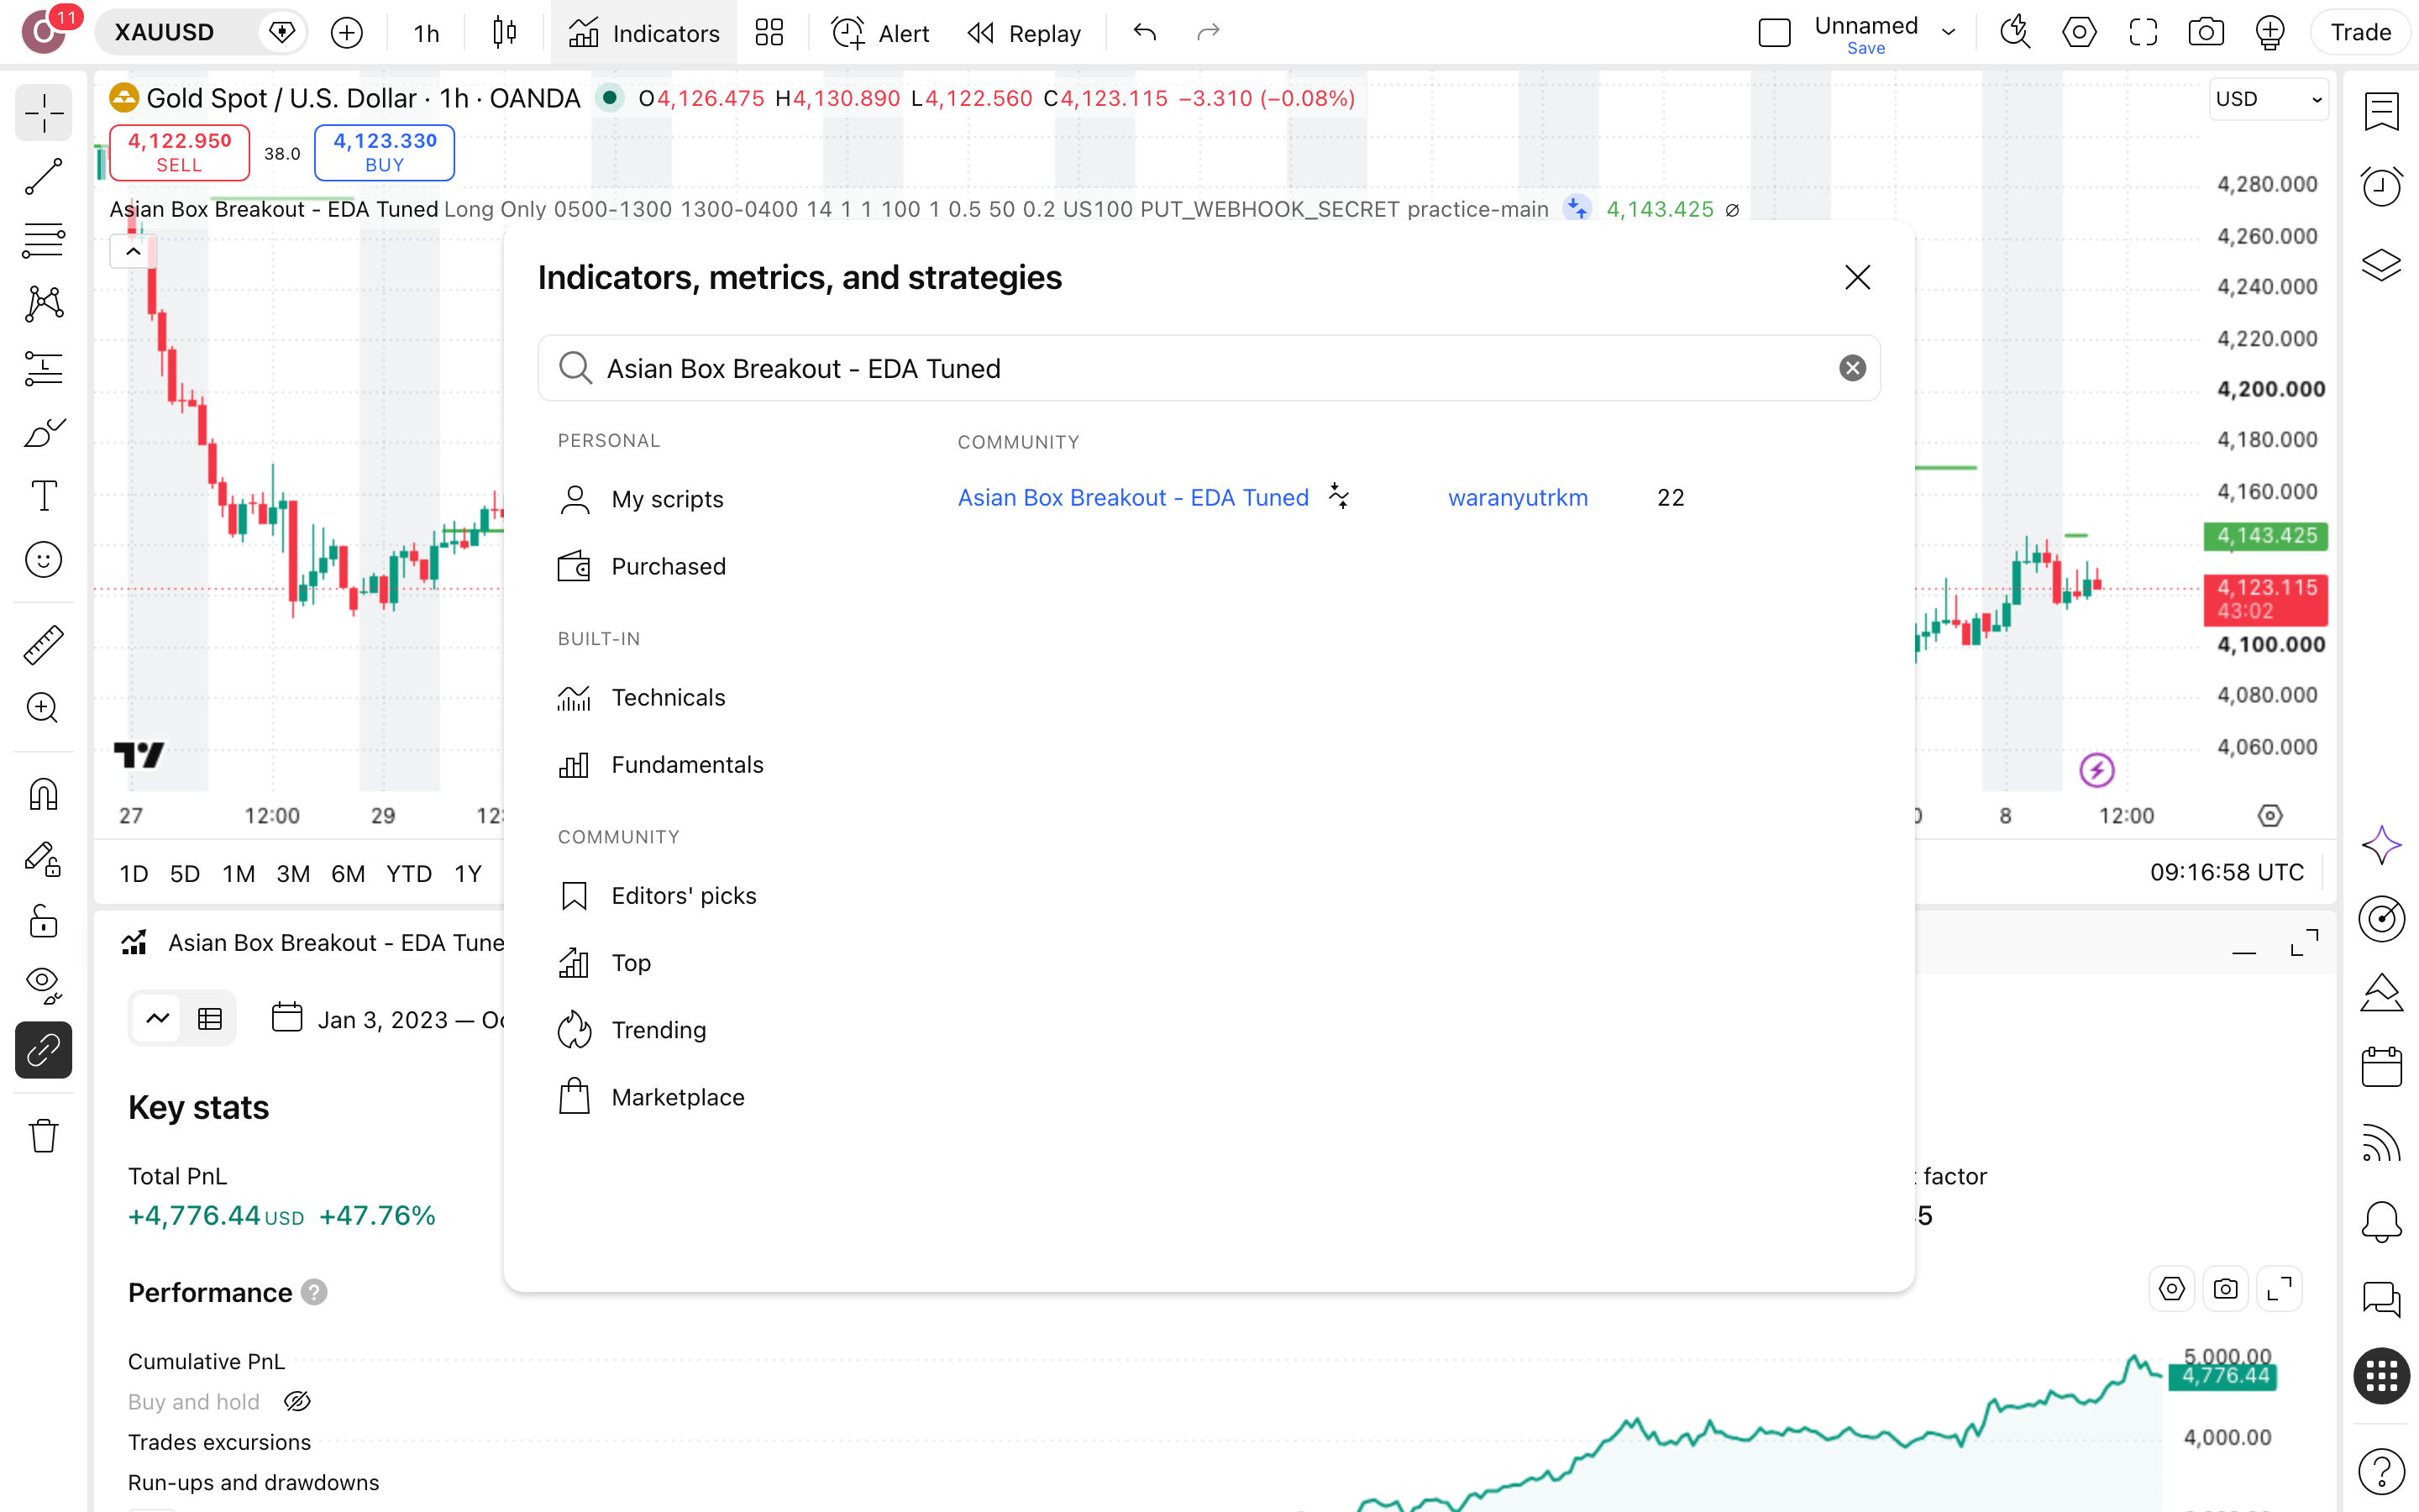Viewport: 2419px width, 1512px height.
Task: Open the watchlist panel icon
Action: (2381, 111)
